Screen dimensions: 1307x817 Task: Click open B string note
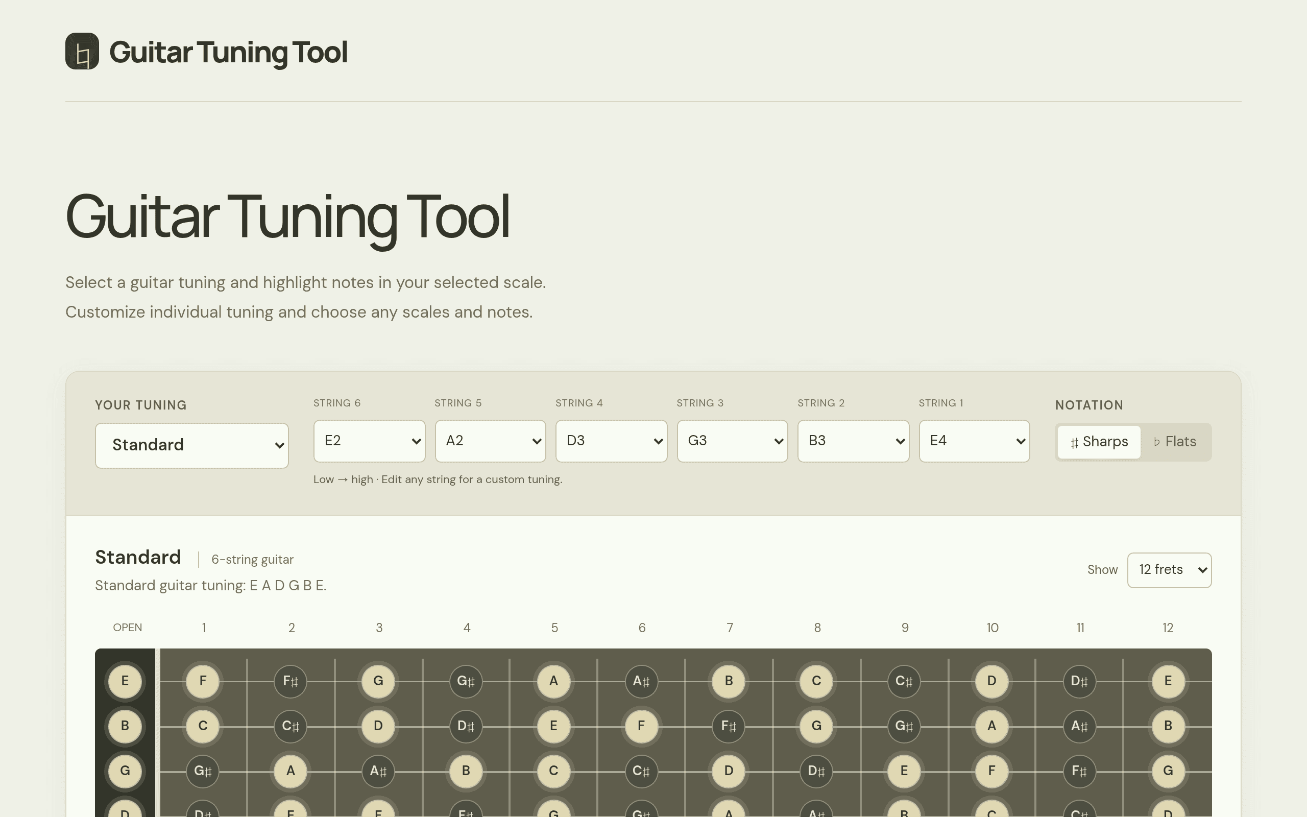coord(125,726)
